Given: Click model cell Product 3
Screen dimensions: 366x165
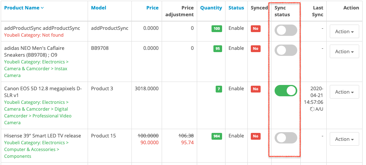Looking at the screenshot, I should [x=102, y=89].
